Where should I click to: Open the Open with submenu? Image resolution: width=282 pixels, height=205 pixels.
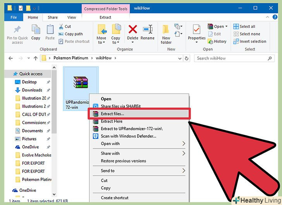coord(139,144)
